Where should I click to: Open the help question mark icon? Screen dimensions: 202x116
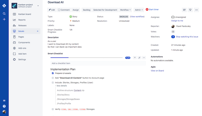click(4, 106)
